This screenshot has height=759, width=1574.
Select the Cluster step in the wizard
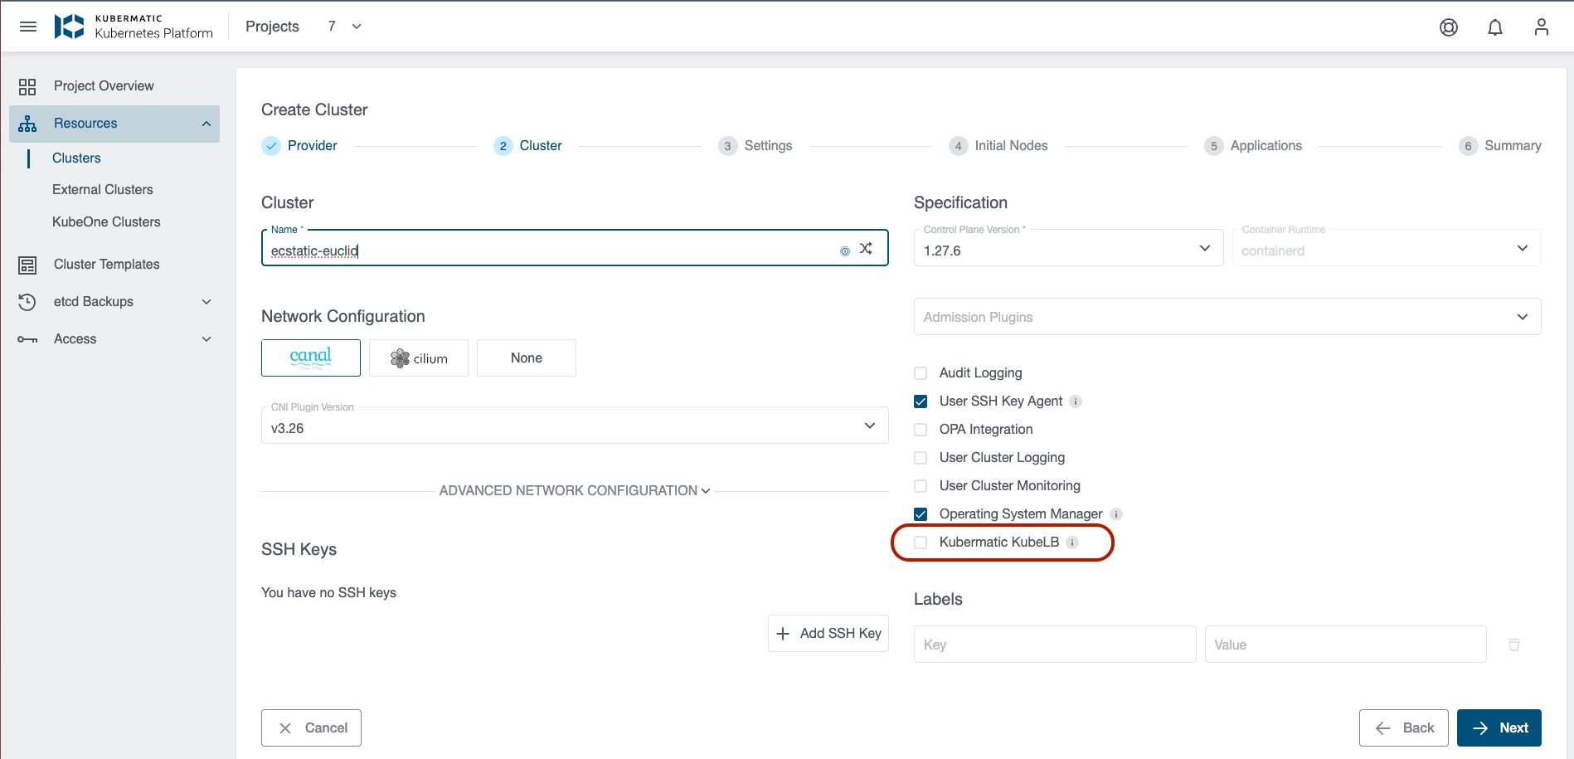pyautogui.click(x=527, y=145)
